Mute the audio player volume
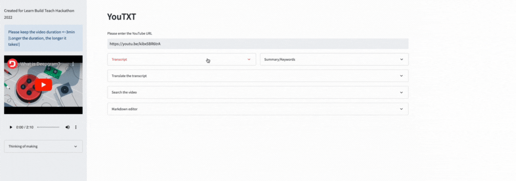The height and width of the screenshot is (181, 516). (67, 127)
